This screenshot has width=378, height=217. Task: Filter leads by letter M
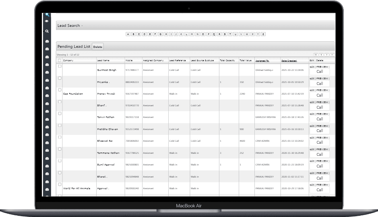click(192, 34)
